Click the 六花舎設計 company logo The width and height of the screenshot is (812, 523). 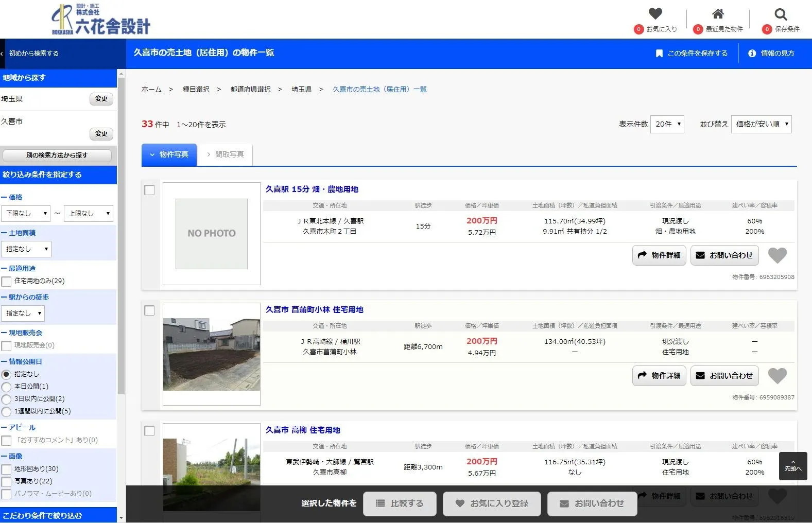click(x=101, y=20)
